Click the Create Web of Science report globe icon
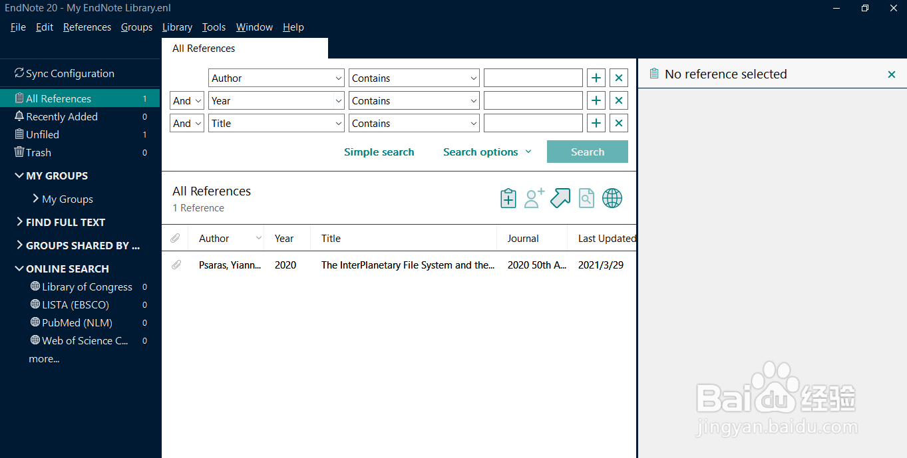 pyautogui.click(x=612, y=198)
